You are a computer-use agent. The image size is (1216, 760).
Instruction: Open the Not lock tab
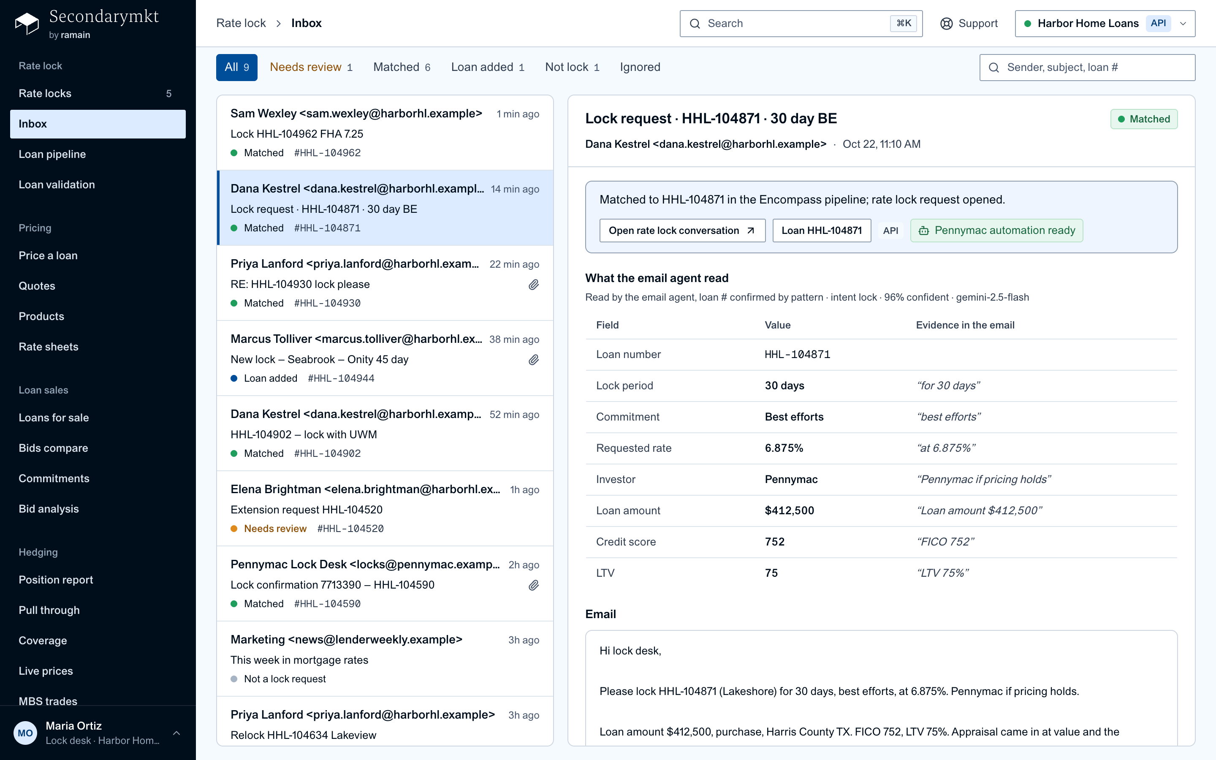(x=572, y=68)
